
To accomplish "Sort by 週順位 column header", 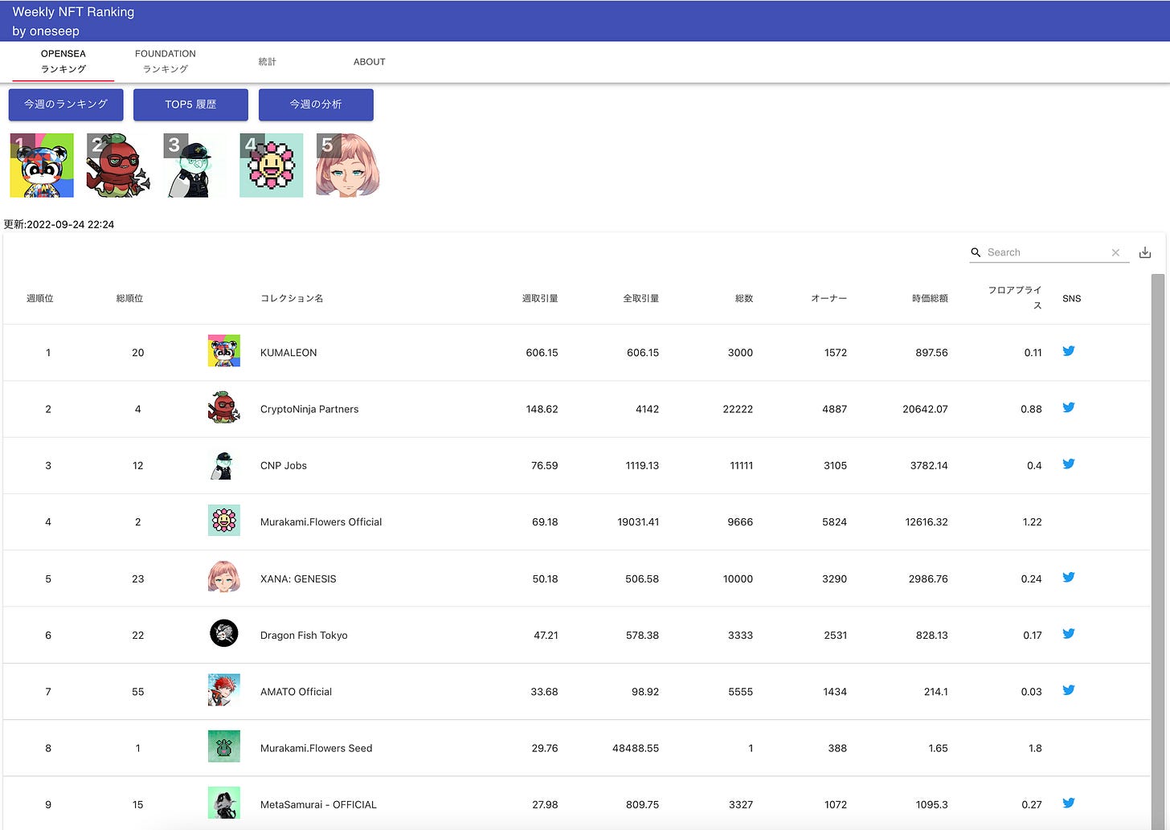I will coord(40,298).
